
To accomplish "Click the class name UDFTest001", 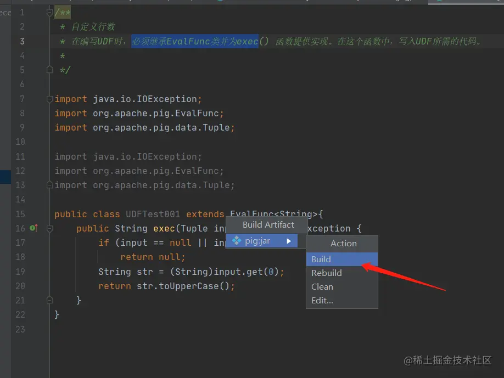I will coord(153,214).
